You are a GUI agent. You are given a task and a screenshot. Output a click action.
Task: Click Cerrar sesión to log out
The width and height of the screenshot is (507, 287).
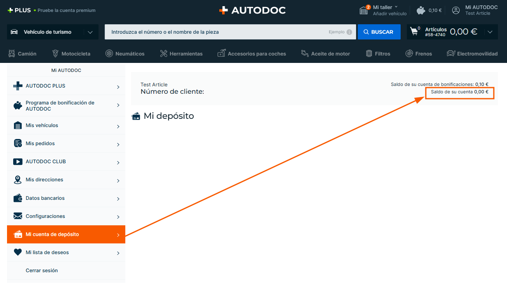(x=42, y=271)
